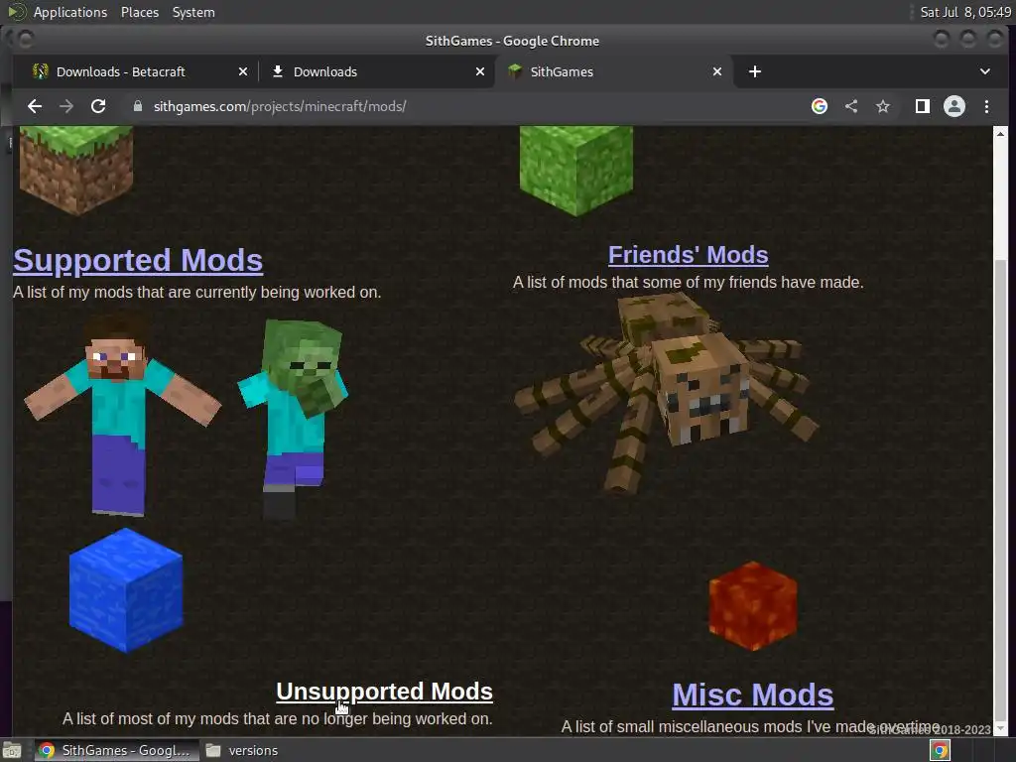
Task: Go back to the previous page
Action: pos(35,106)
